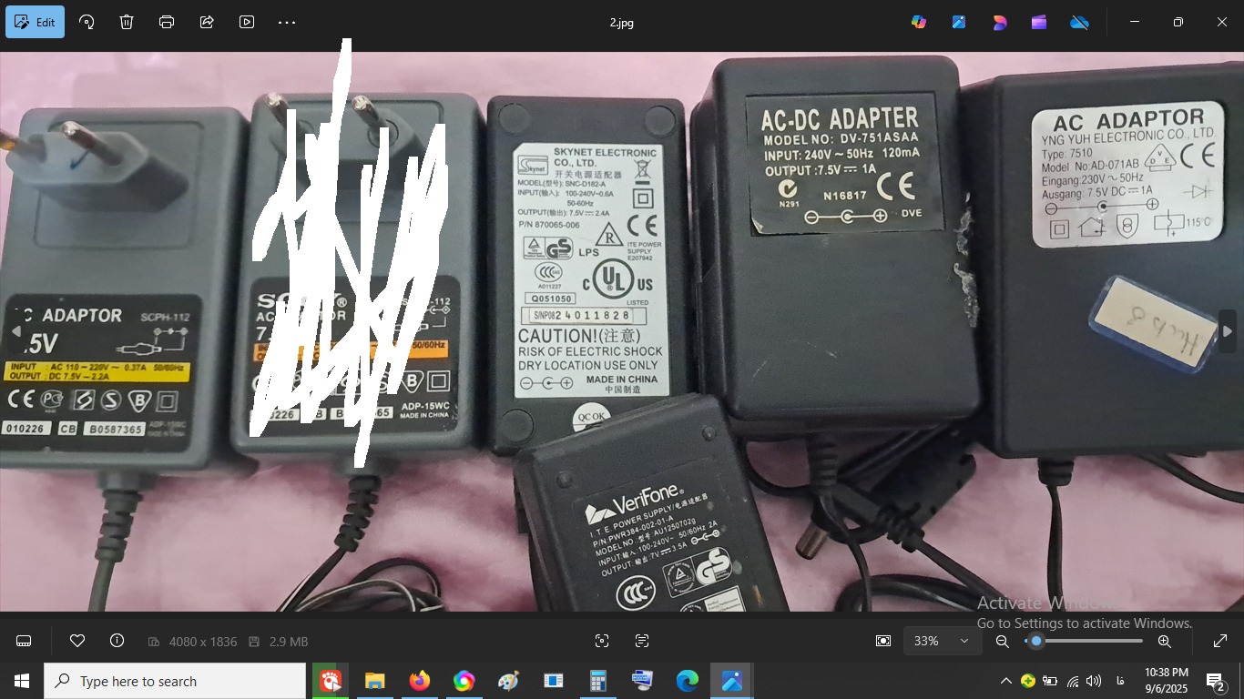Click the 10:38 PM clock and date
The image size is (1244, 699).
pos(1166,681)
